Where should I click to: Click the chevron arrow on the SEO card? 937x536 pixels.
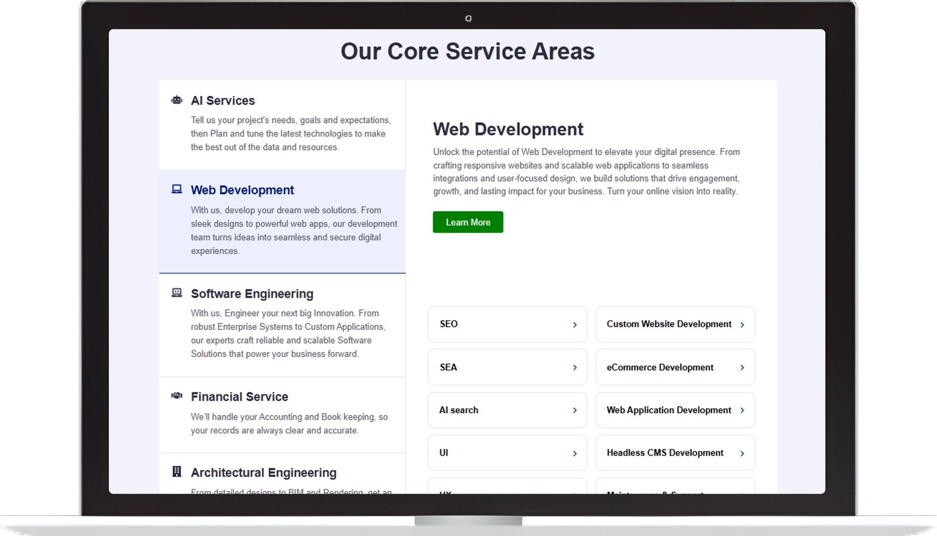point(575,325)
